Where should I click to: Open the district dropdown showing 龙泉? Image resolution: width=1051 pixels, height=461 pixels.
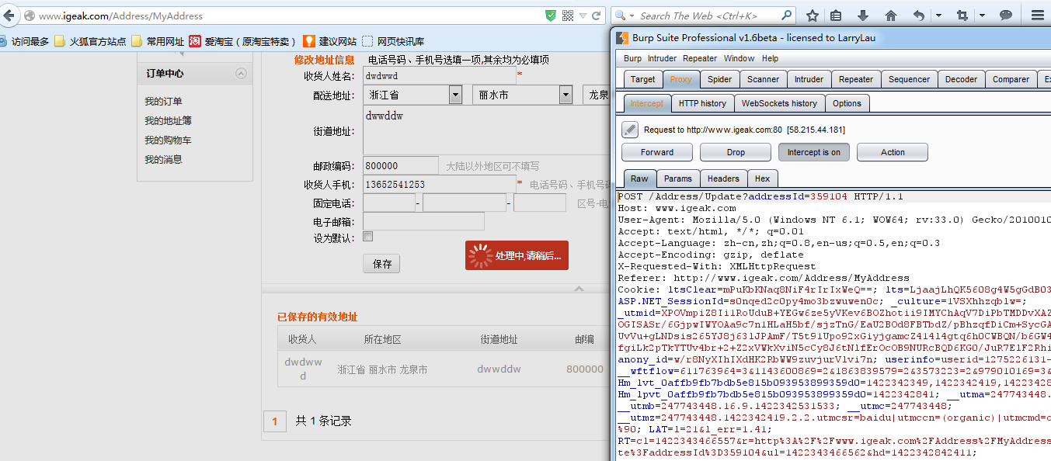(x=597, y=95)
